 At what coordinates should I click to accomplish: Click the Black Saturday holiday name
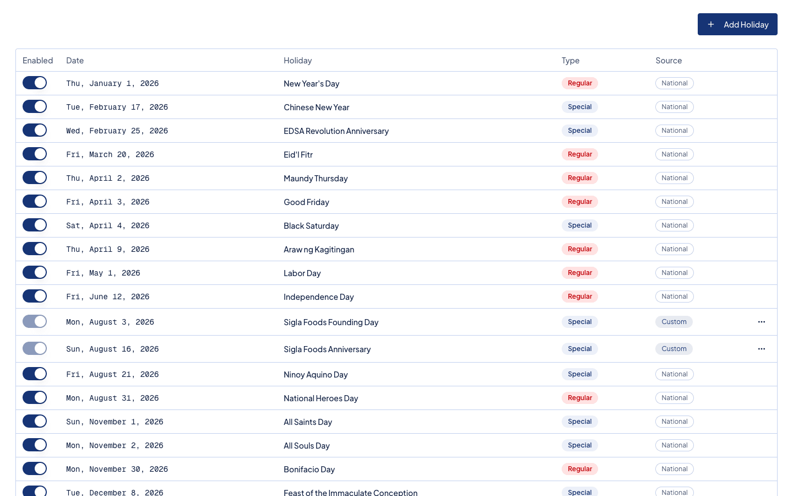311,226
